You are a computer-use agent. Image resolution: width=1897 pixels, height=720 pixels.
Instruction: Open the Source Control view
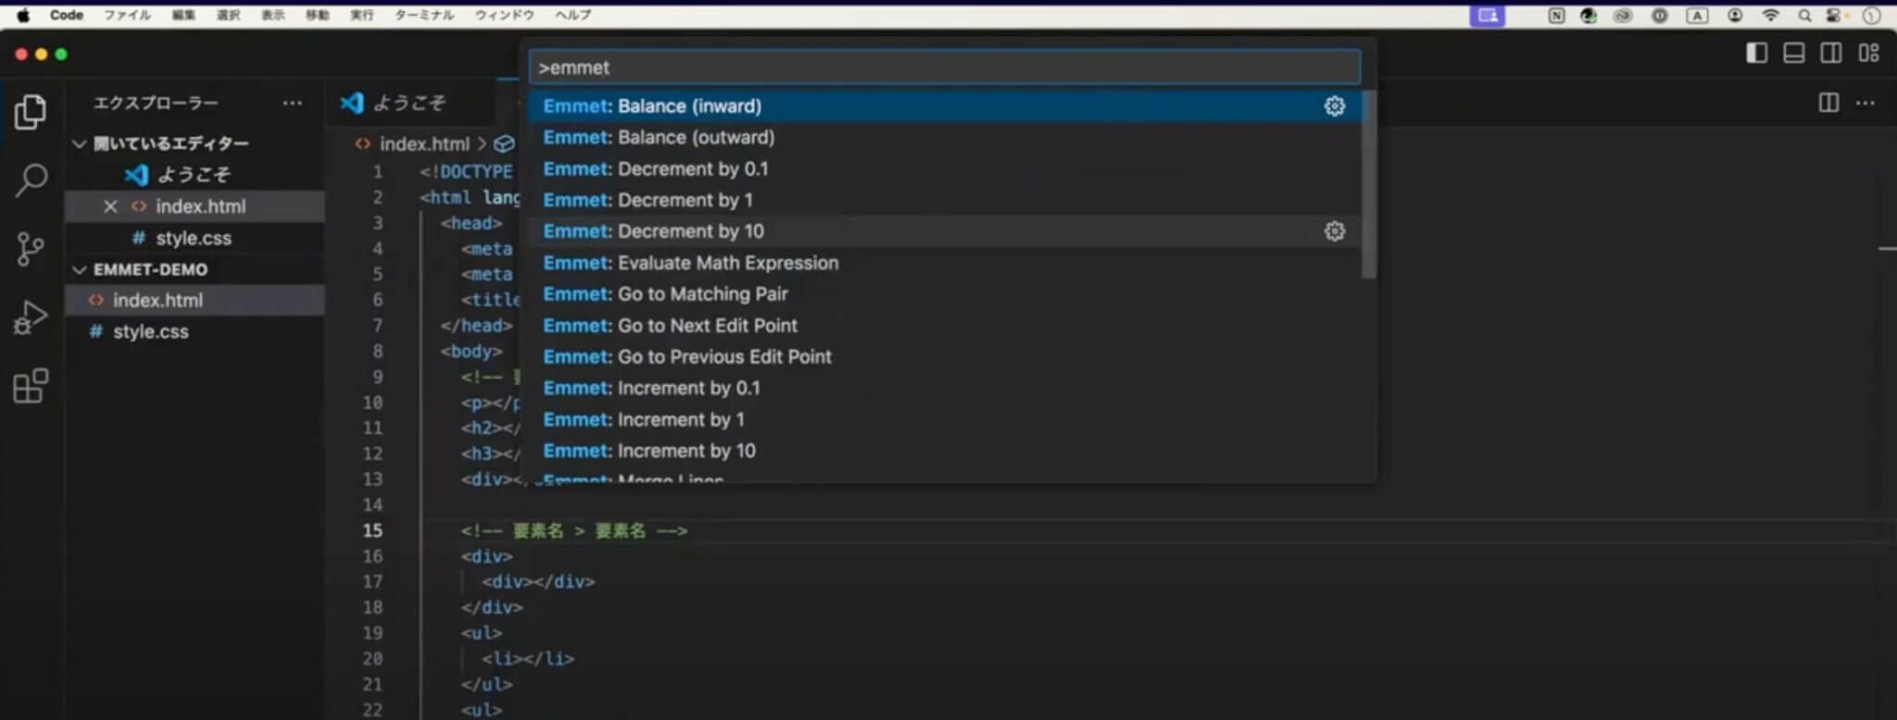(31, 249)
